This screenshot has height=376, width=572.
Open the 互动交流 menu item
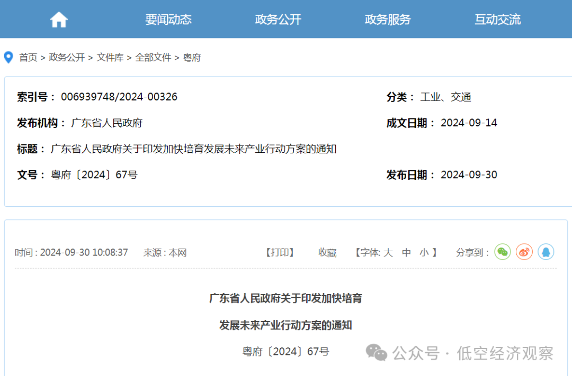[x=497, y=20]
